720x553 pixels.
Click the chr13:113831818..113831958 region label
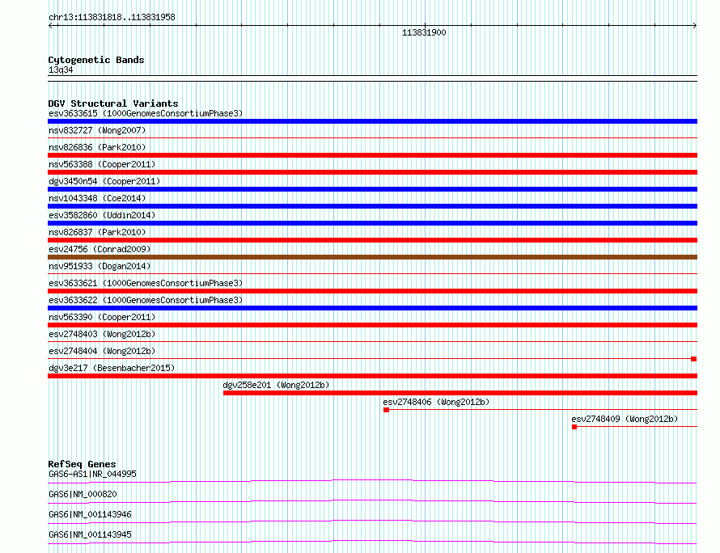pyautogui.click(x=112, y=18)
